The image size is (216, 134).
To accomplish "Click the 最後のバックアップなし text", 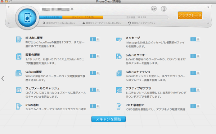I will tap(144, 23).
